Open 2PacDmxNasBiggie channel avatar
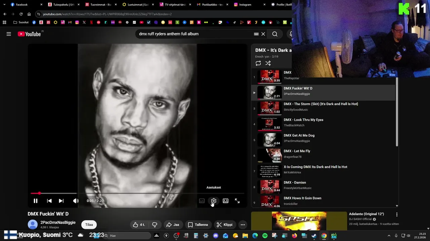Screen dimensions: 430x241 pos(33,224)
